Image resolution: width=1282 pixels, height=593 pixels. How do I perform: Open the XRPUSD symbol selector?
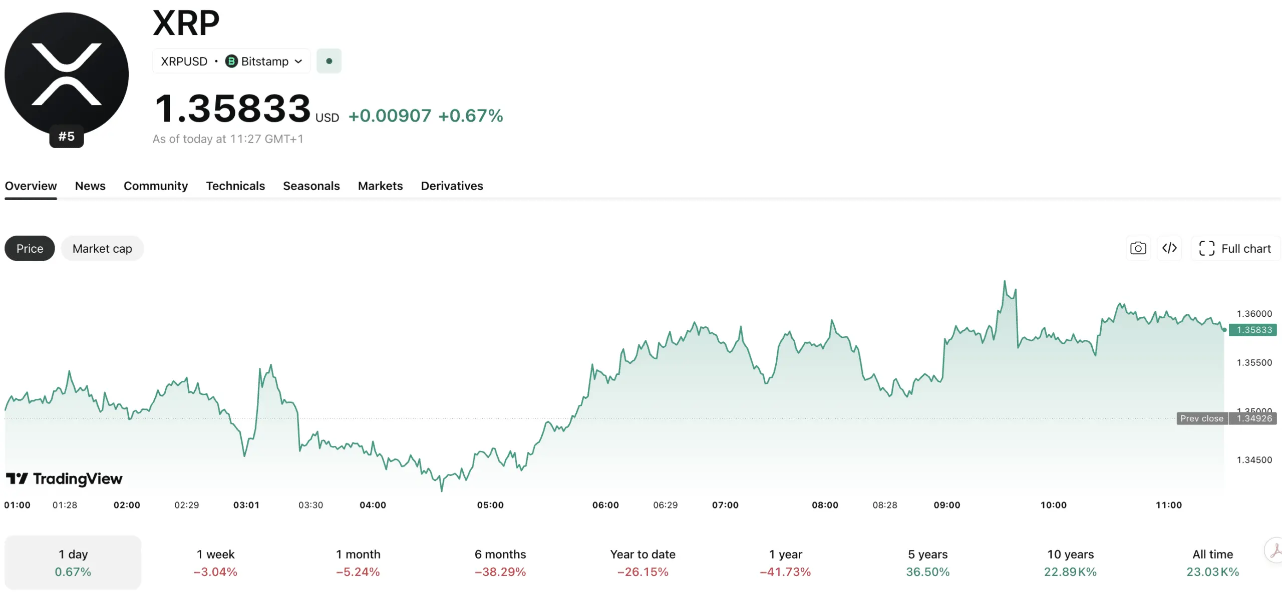[184, 61]
